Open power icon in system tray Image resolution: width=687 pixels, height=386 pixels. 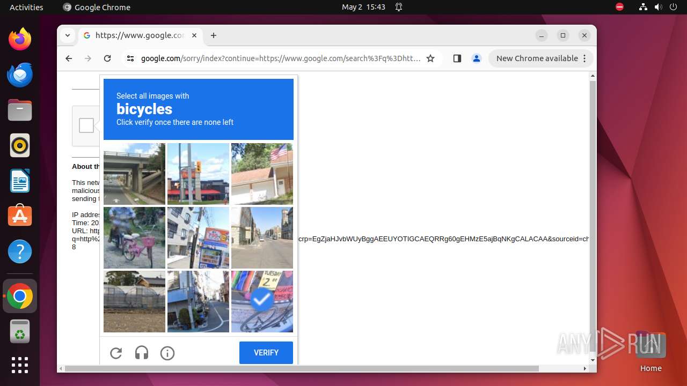click(673, 7)
